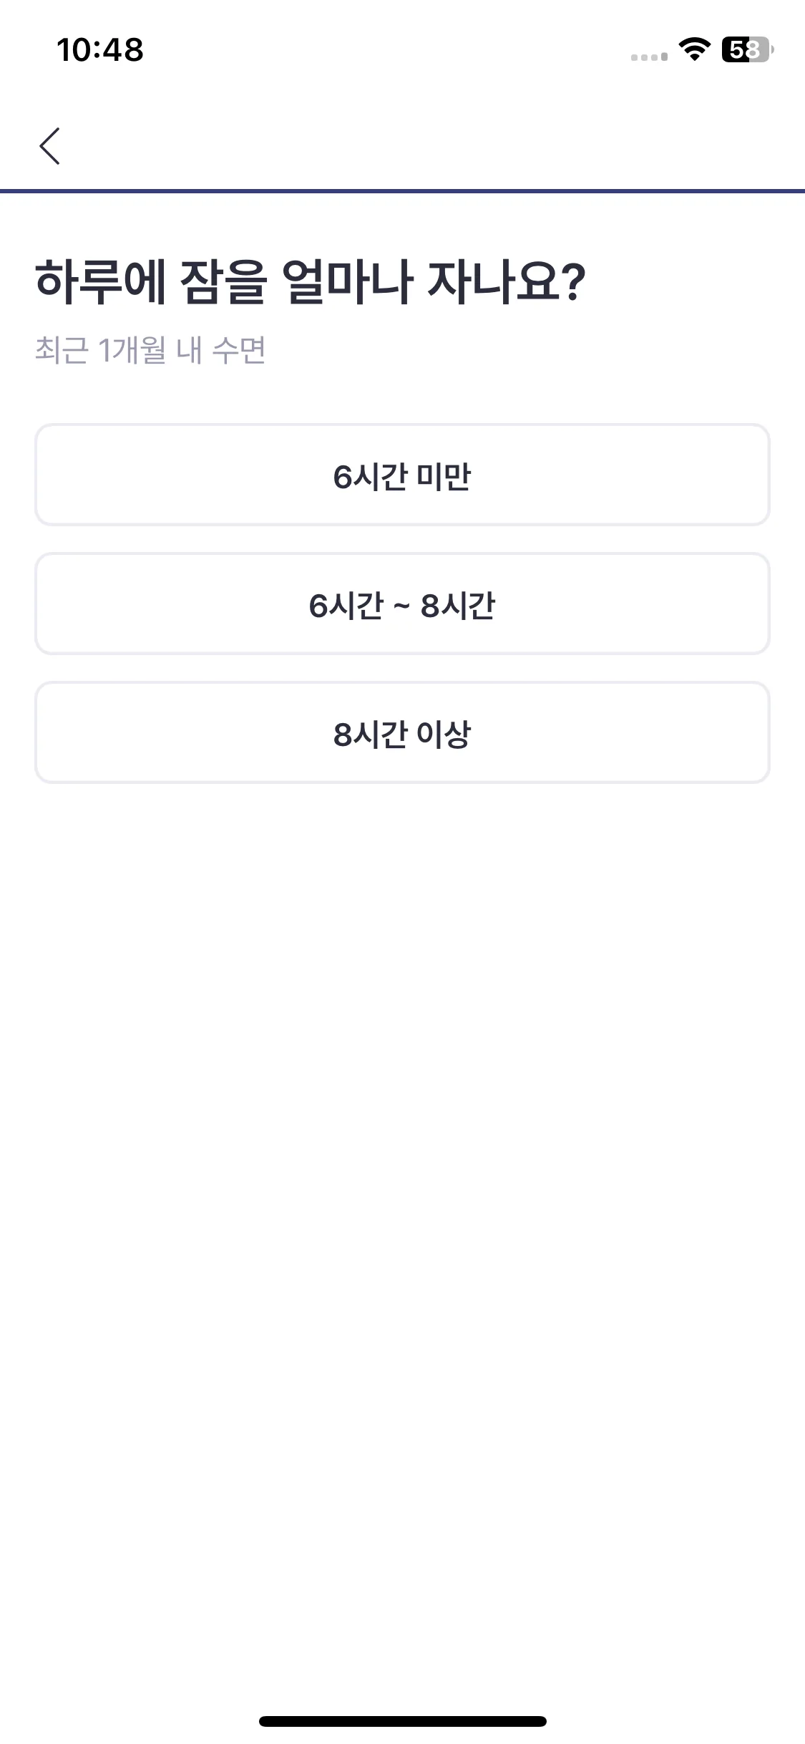Tap the Wi-Fi status icon
The image size is (805, 1744).
coord(693,49)
